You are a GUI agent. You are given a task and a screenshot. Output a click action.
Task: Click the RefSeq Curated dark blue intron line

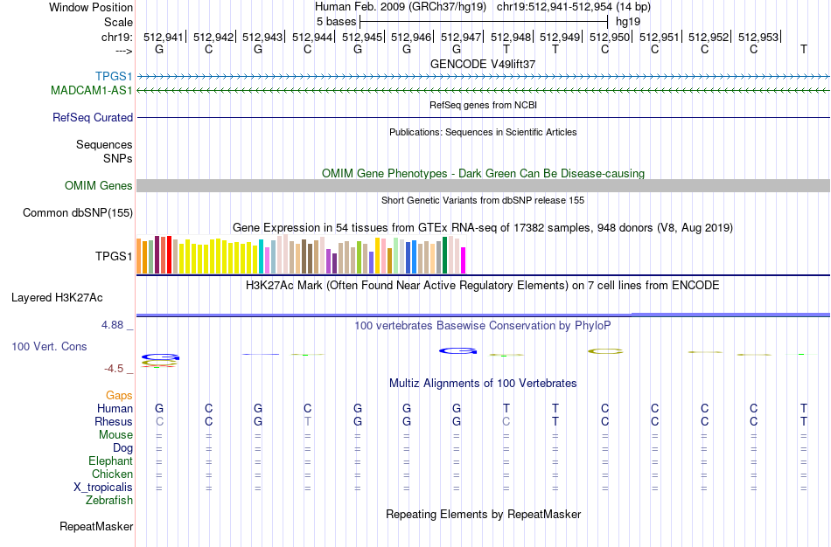pos(483,118)
